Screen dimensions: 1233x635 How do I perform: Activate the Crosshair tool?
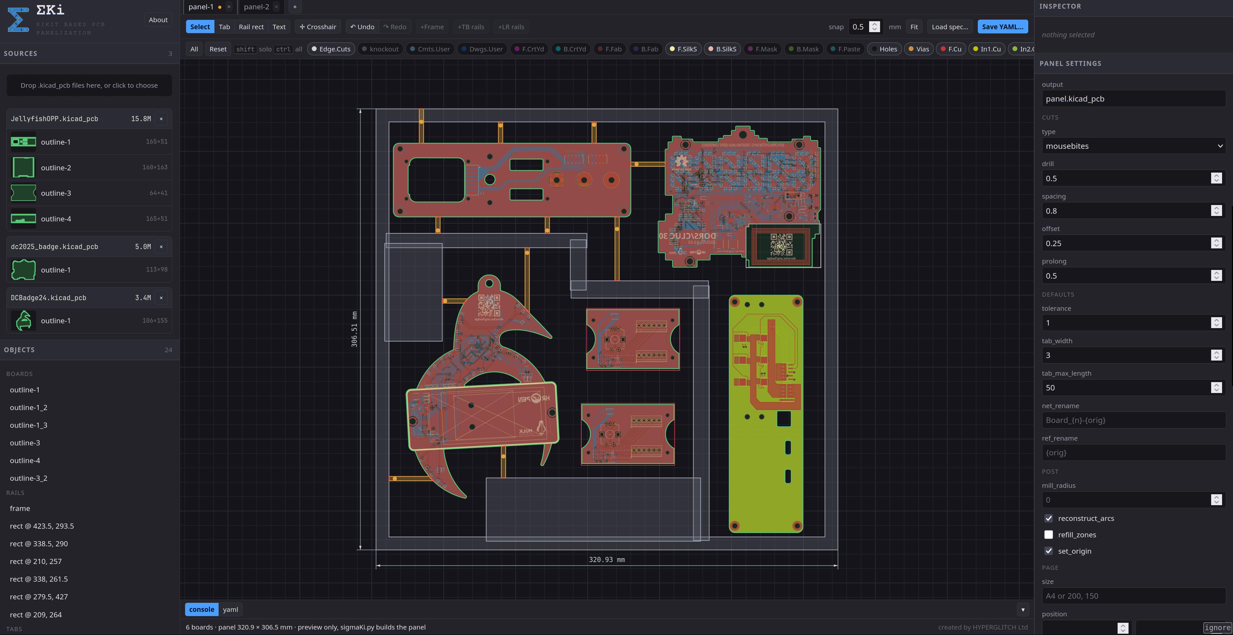(318, 27)
